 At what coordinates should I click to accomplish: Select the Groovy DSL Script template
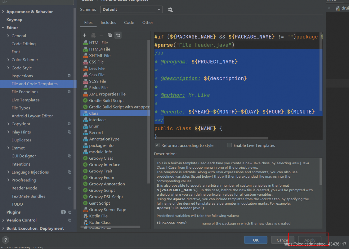pyautogui.click(x=106, y=197)
